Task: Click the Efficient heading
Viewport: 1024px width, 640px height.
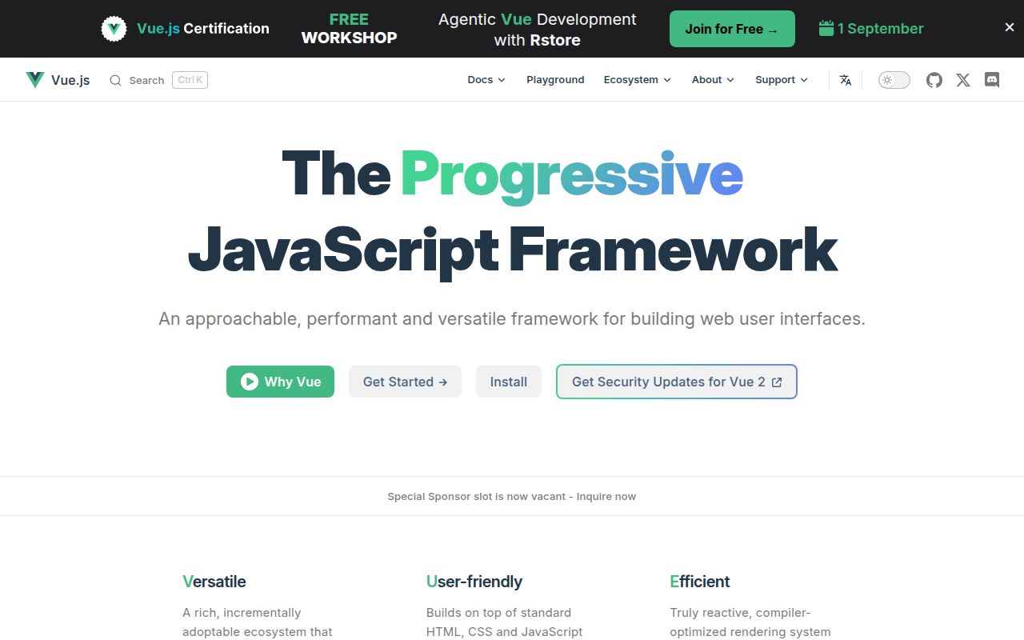Action: (700, 582)
